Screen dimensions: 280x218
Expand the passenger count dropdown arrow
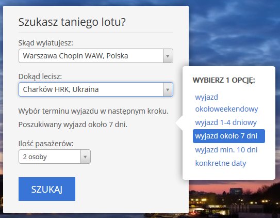86,157
